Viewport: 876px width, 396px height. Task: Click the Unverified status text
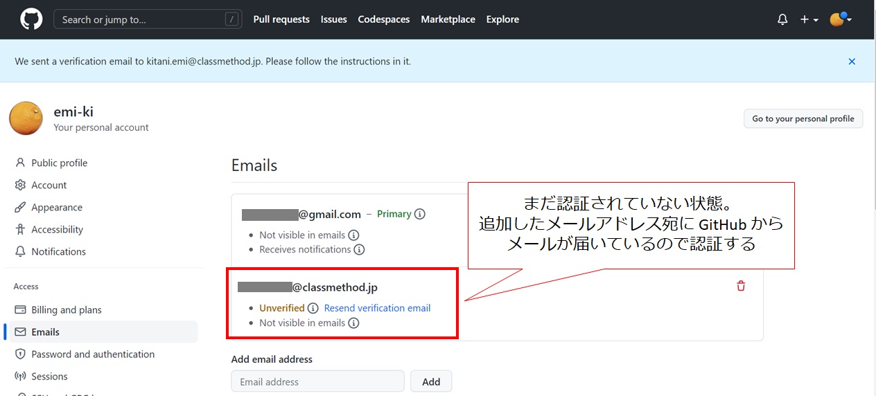(x=282, y=308)
